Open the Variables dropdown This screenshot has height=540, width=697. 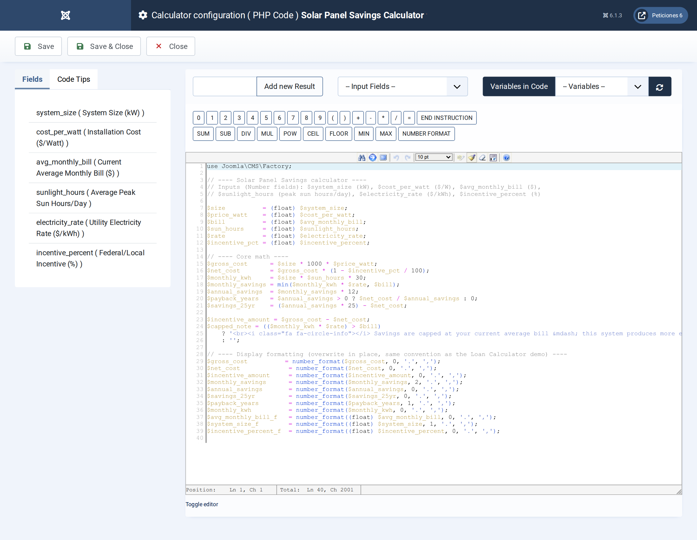pos(602,86)
